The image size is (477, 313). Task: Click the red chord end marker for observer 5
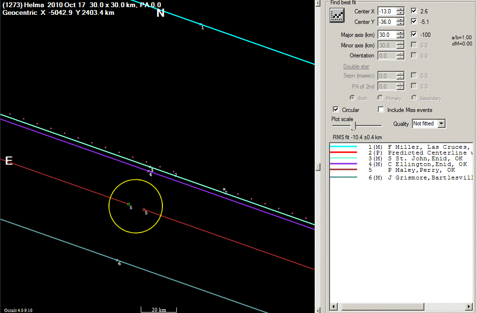144,209
